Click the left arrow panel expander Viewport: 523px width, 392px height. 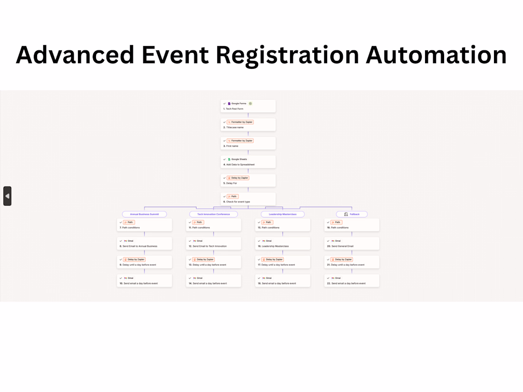coord(7,196)
